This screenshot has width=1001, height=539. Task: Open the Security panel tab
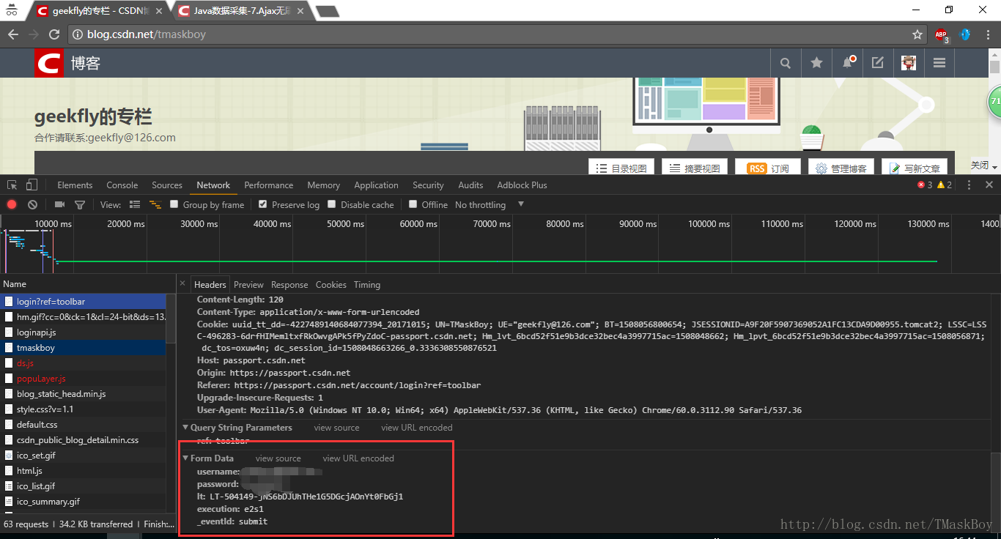pyautogui.click(x=428, y=185)
